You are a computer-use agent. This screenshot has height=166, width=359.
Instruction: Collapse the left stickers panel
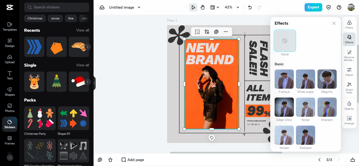(95, 83)
